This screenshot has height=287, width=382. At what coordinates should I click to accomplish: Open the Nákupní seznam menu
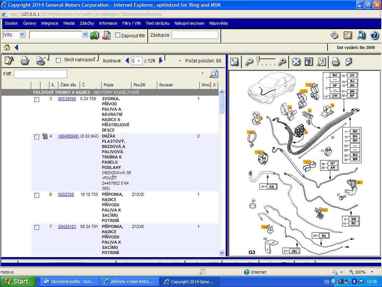point(189,23)
